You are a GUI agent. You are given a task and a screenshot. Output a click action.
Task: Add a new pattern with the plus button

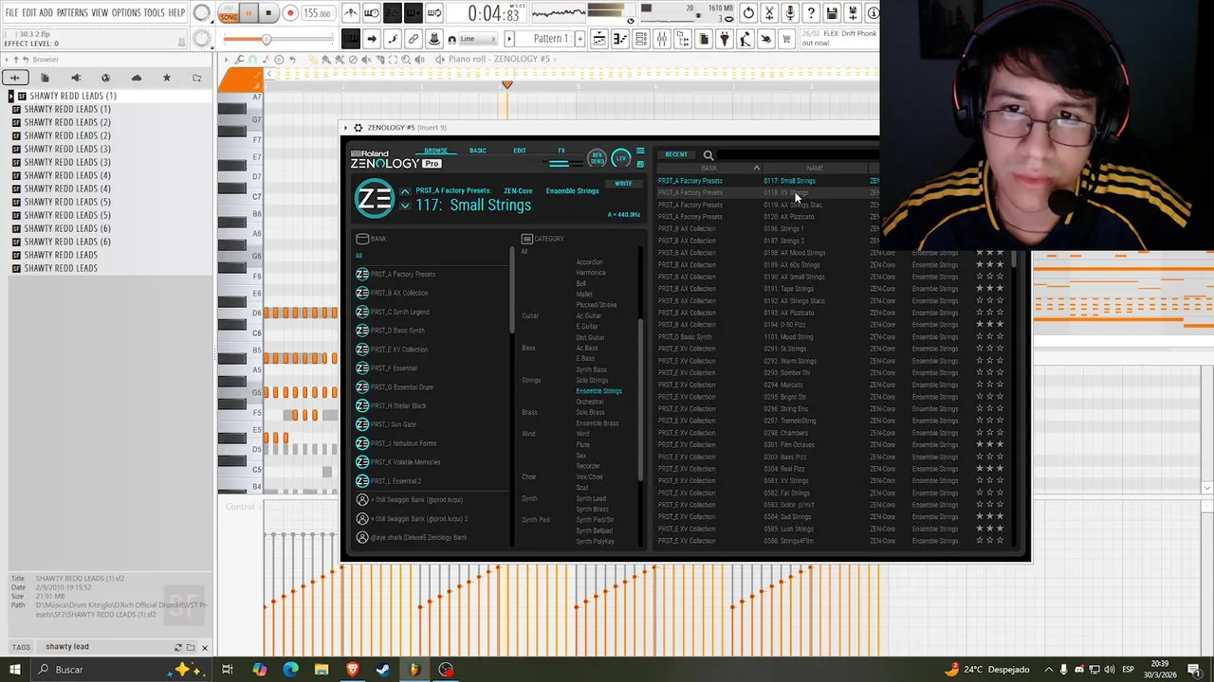[x=582, y=39]
